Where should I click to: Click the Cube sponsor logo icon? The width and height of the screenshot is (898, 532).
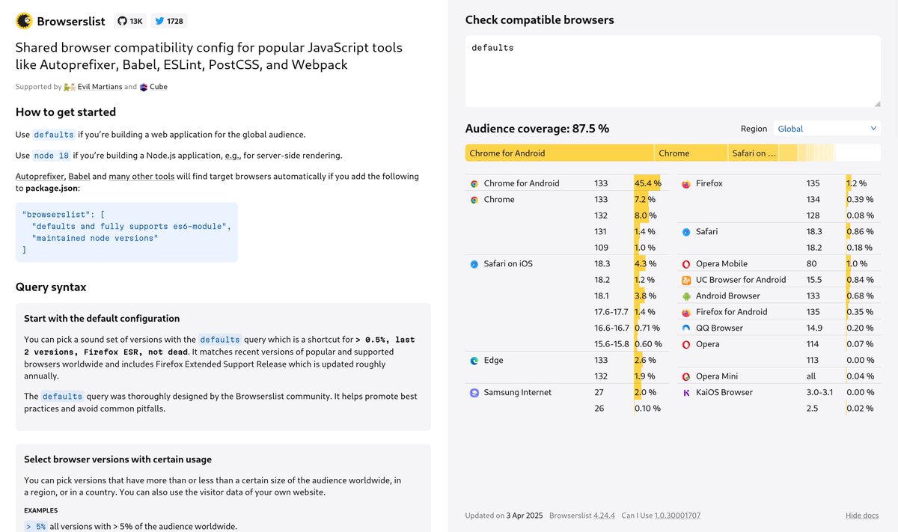[x=144, y=87]
